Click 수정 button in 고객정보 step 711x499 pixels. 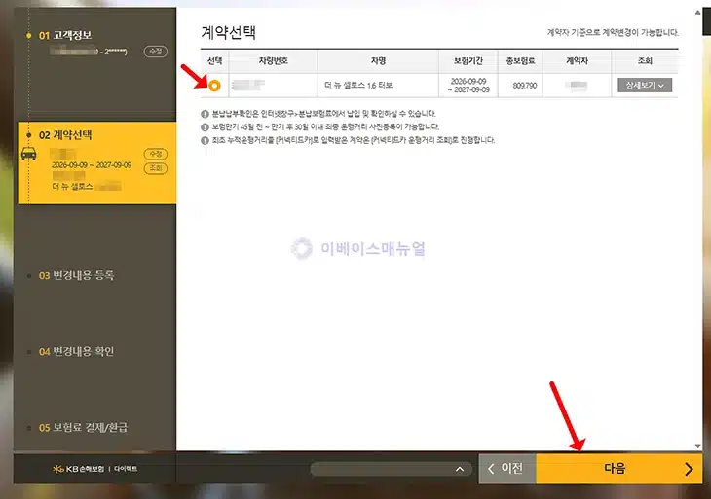[156, 52]
